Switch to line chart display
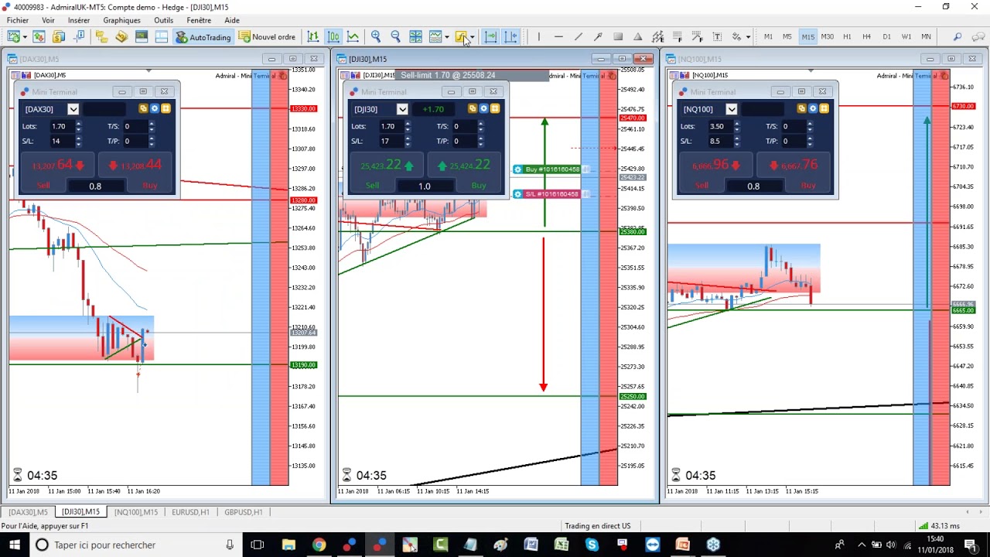 pos(353,36)
